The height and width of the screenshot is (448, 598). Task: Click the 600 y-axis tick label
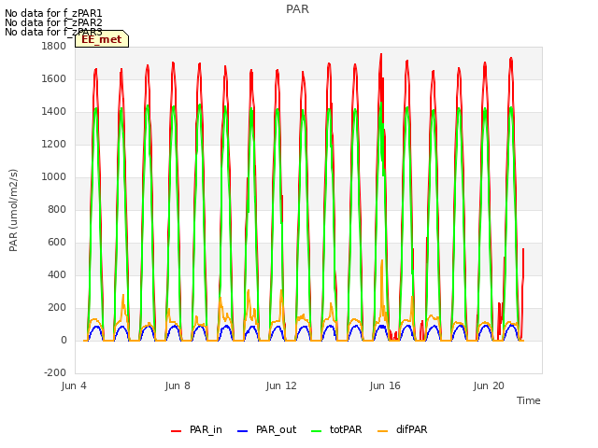point(57,243)
